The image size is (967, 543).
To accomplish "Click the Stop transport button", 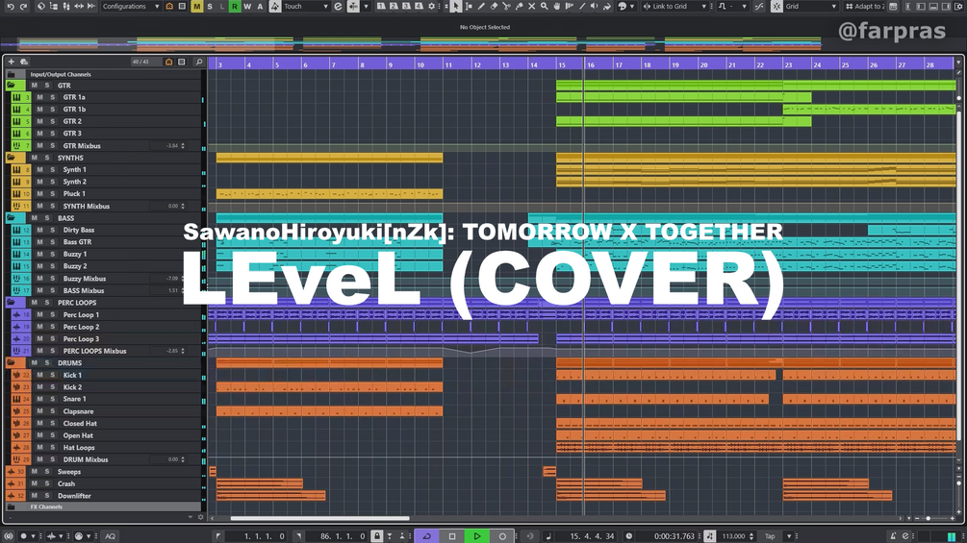I will pyautogui.click(x=452, y=536).
